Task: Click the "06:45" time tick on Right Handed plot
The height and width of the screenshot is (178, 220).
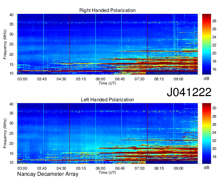Action: pos(120,79)
